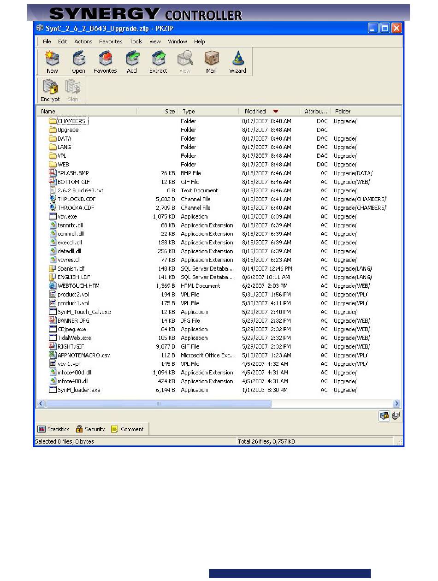Click the Open archive toolbar icon
The width and height of the screenshot is (438, 581).
(x=78, y=59)
